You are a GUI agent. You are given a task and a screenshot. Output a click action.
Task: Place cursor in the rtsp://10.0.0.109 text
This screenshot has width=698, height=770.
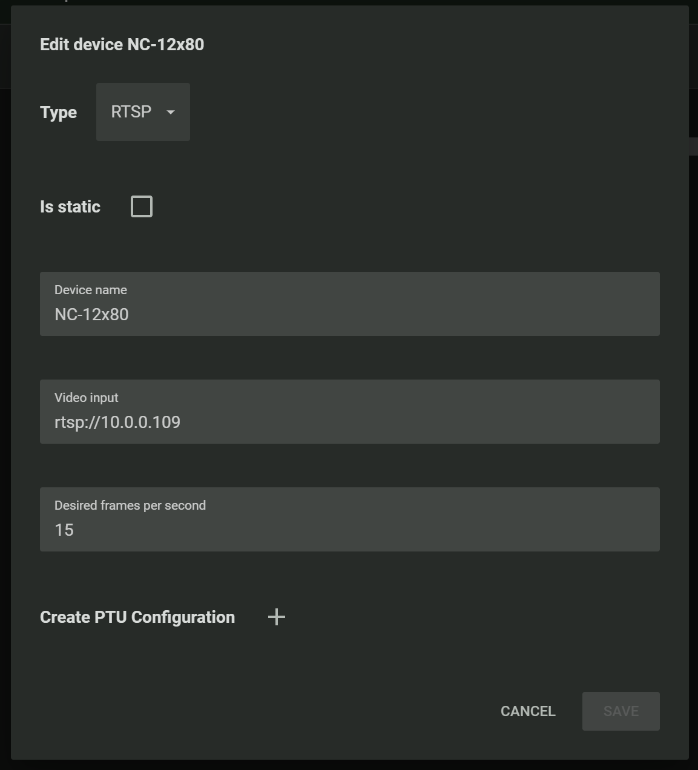(117, 422)
